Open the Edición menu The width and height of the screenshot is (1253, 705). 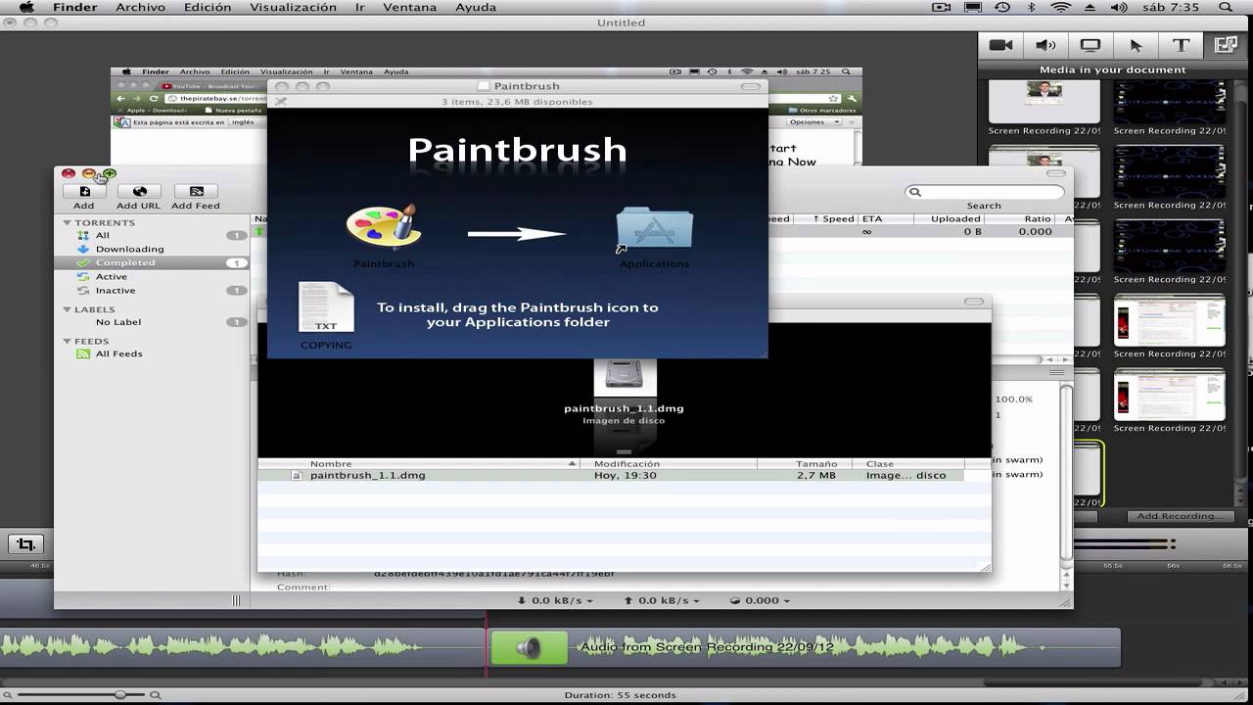tap(208, 7)
